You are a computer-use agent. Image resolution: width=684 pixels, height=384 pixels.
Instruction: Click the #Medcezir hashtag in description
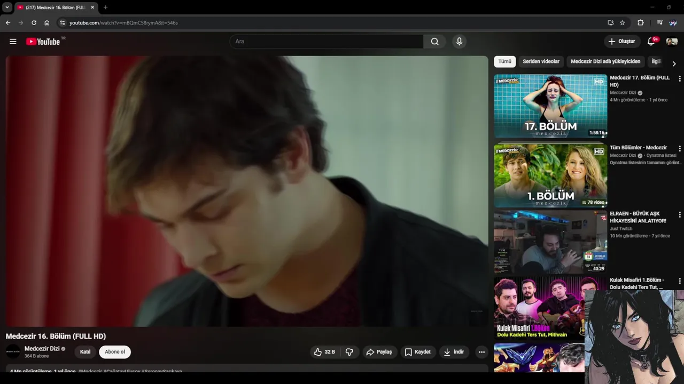[x=90, y=371]
